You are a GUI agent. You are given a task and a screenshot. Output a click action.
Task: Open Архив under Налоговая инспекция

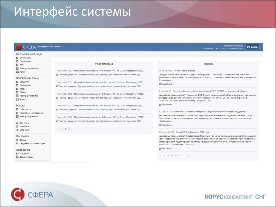click(x=22, y=71)
